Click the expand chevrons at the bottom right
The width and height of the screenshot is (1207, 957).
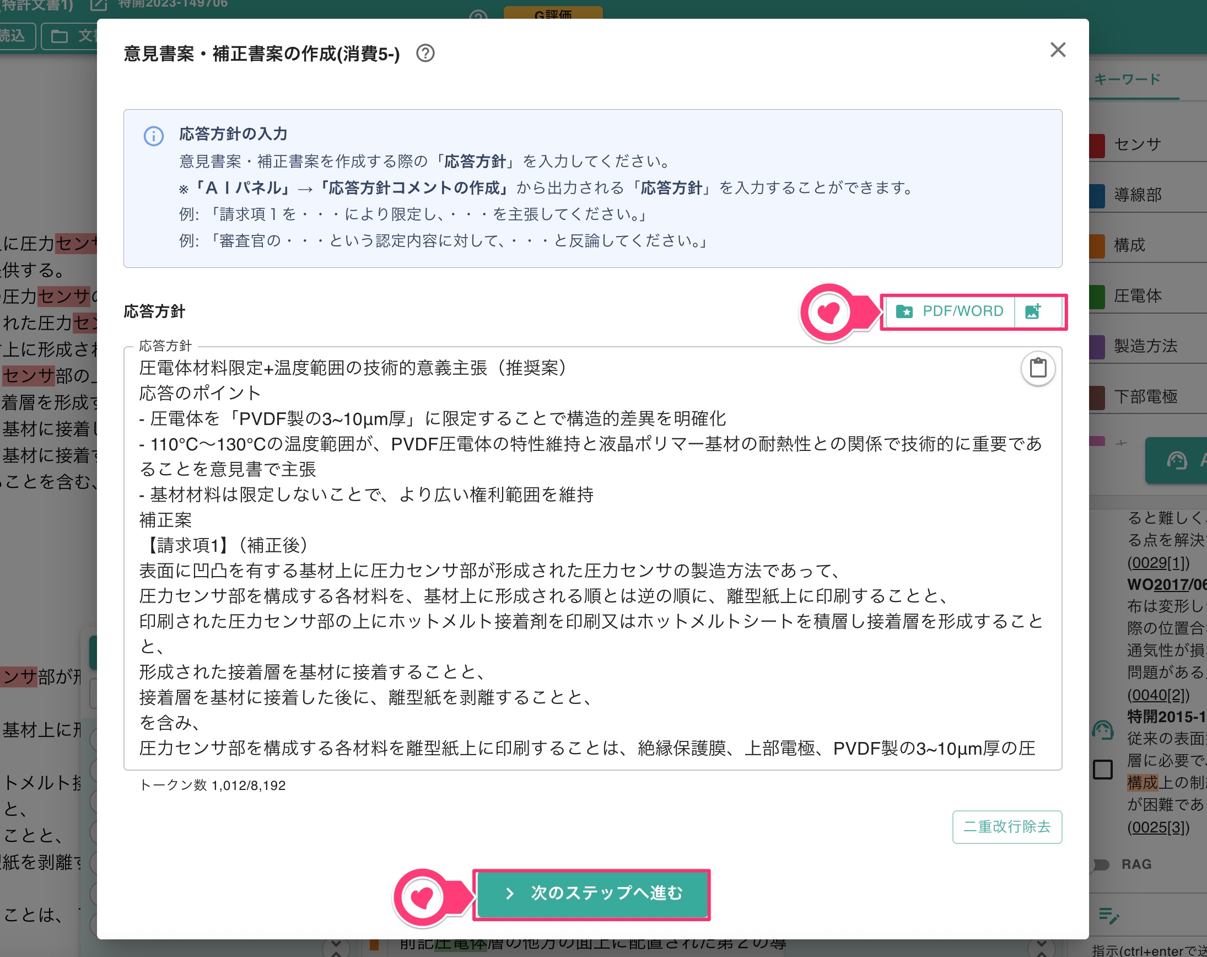pyautogui.click(x=1041, y=948)
